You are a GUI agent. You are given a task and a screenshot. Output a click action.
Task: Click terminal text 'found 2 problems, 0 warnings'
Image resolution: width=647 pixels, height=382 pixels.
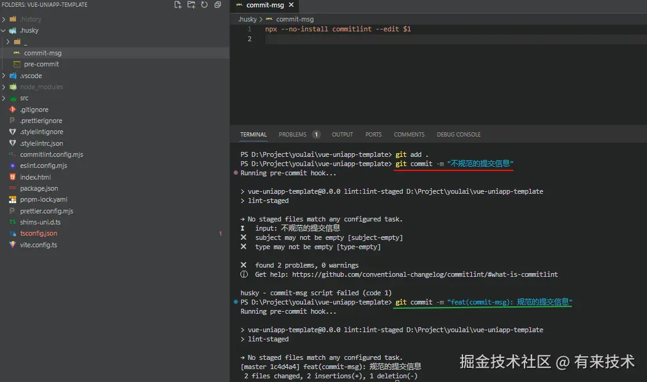click(x=306, y=265)
